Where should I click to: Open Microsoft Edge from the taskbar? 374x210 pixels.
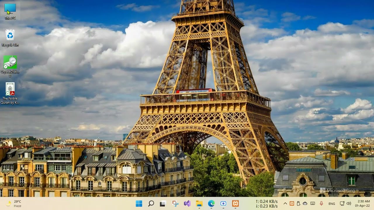211,204
